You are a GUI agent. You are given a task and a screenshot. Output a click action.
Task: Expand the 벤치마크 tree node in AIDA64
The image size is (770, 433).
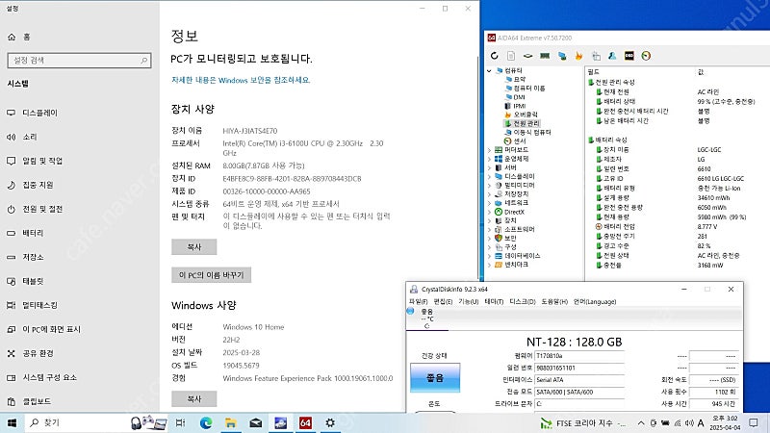(489, 265)
